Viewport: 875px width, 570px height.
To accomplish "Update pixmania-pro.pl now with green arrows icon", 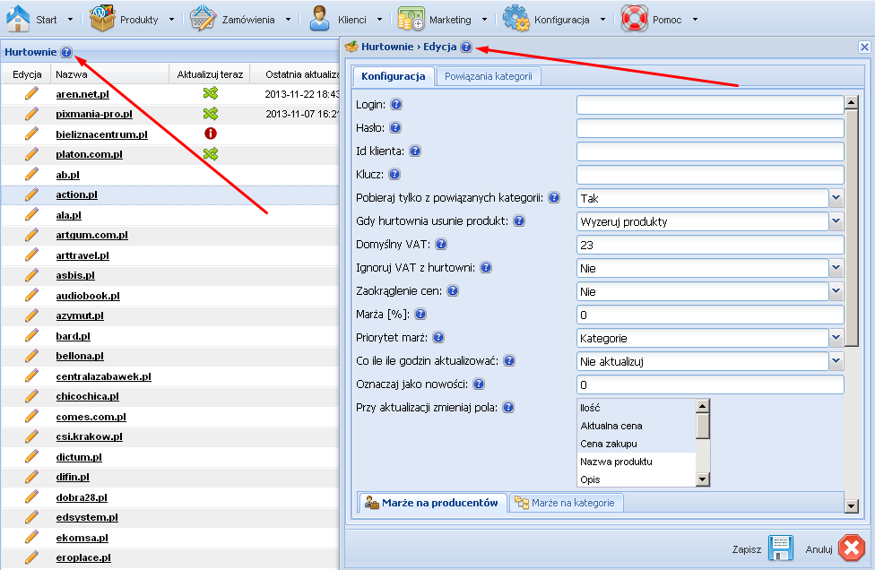I will click(211, 113).
